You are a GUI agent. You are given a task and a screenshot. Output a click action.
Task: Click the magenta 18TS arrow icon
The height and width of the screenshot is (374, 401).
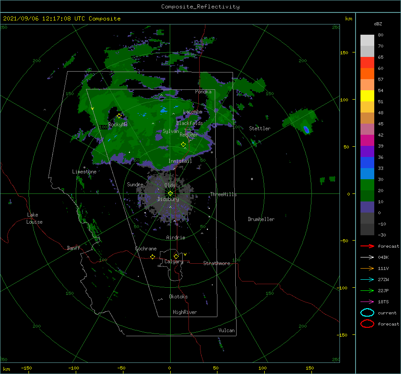point(367,302)
